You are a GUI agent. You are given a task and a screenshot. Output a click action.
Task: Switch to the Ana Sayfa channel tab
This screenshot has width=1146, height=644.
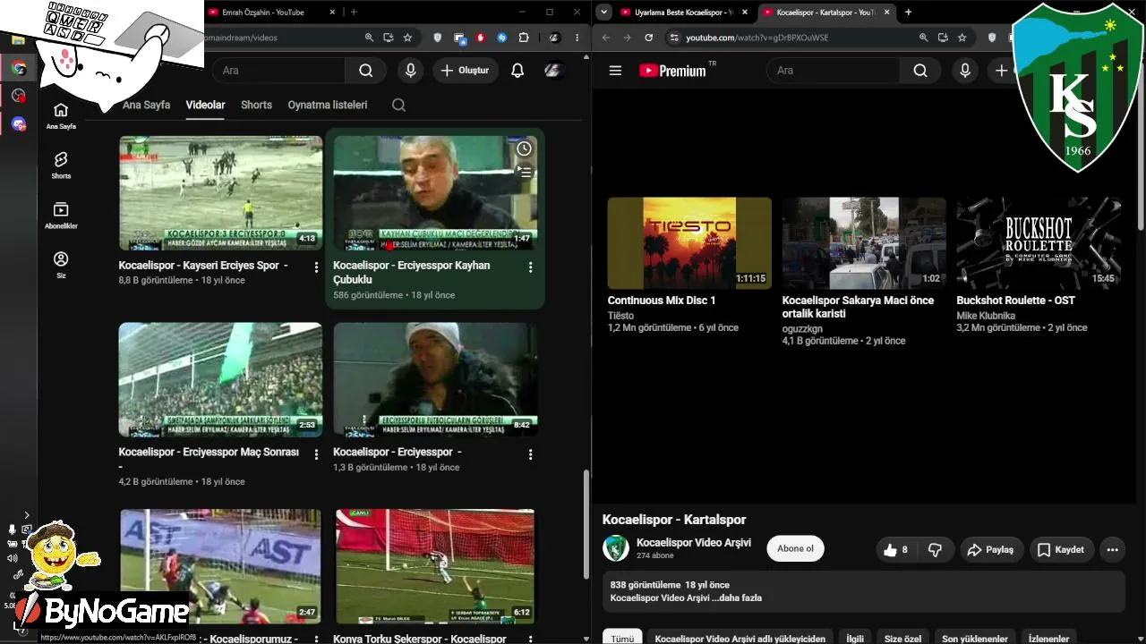(x=146, y=105)
